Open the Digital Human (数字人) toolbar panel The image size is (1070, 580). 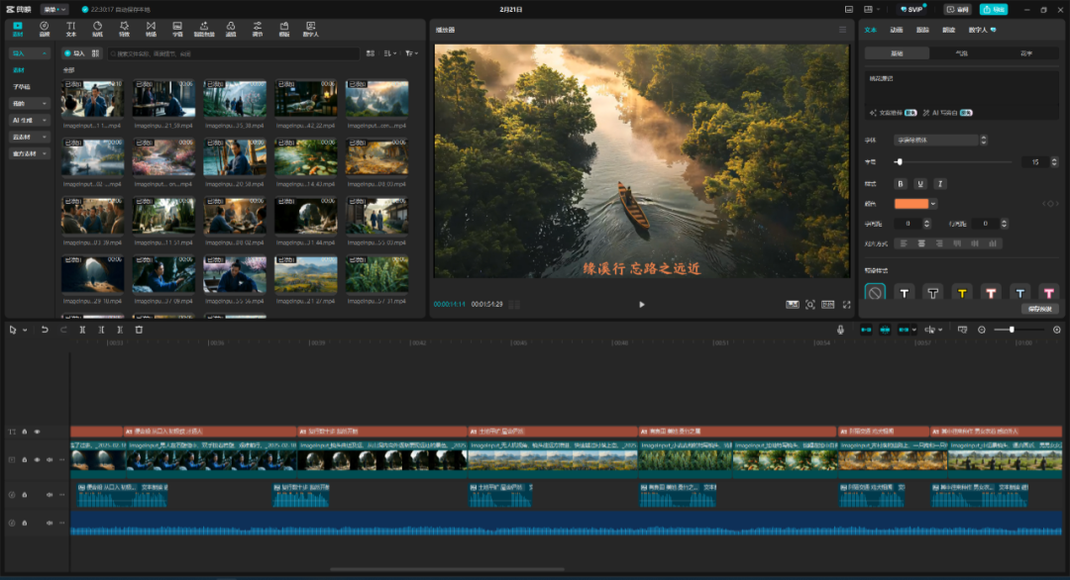click(x=310, y=29)
